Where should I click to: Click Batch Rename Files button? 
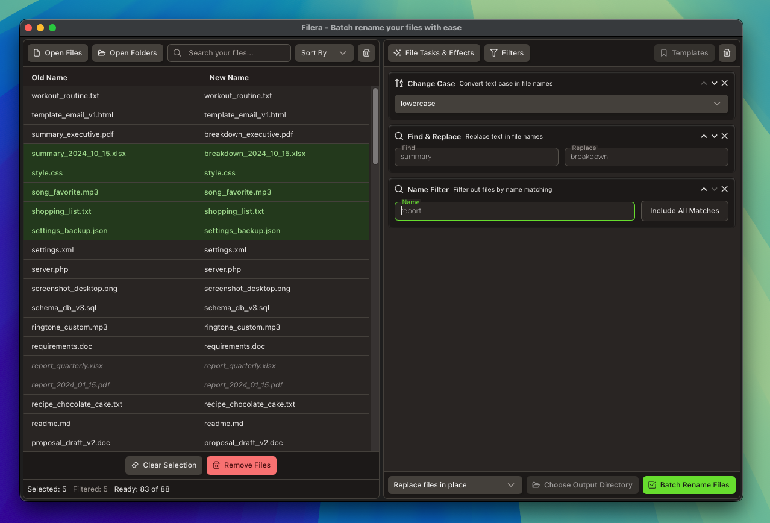[689, 485]
